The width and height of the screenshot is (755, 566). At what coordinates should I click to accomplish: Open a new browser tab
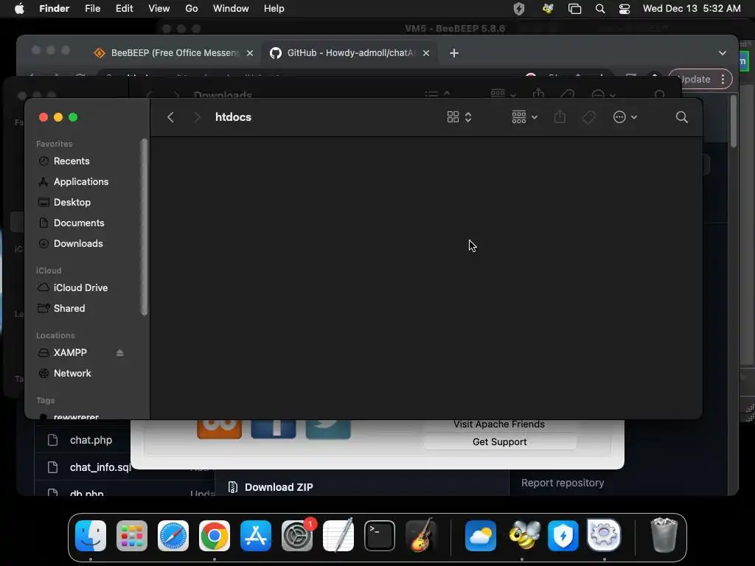pyautogui.click(x=454, y=53)
